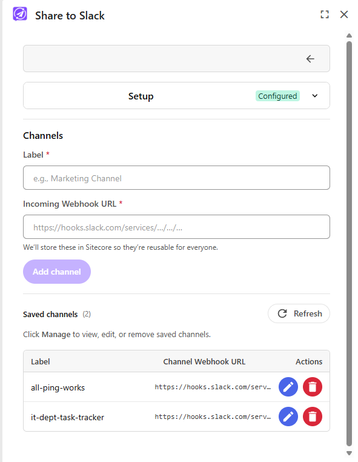Click webhook URL for it-dept-task-tracker

coord(213,417)
